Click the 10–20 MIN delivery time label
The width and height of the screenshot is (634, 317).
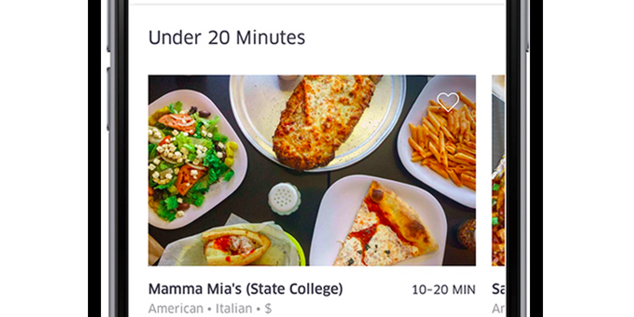[443, 290]
